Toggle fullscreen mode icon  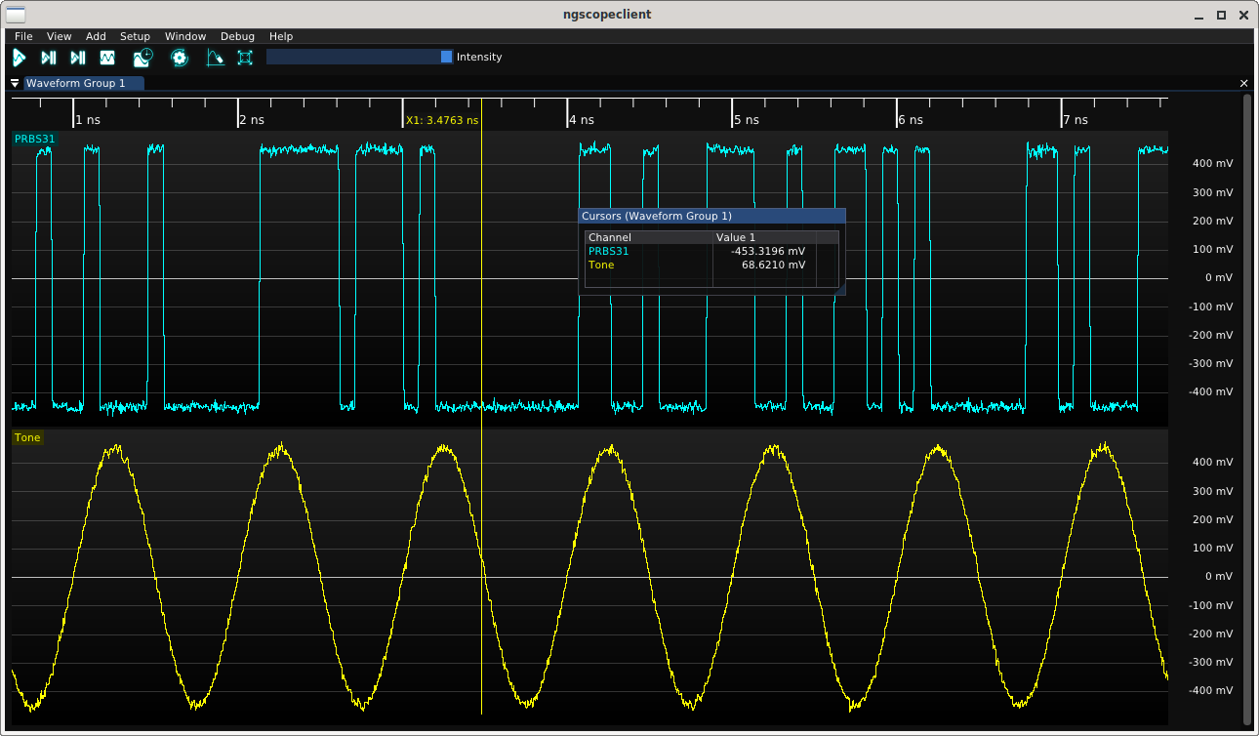245,58
